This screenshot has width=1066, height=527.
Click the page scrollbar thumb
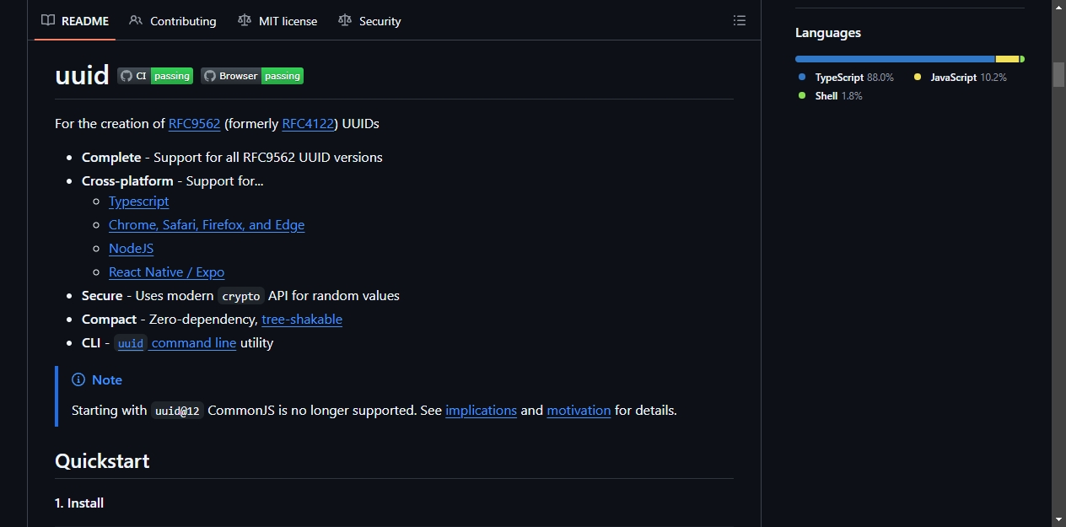[1058, 74]
